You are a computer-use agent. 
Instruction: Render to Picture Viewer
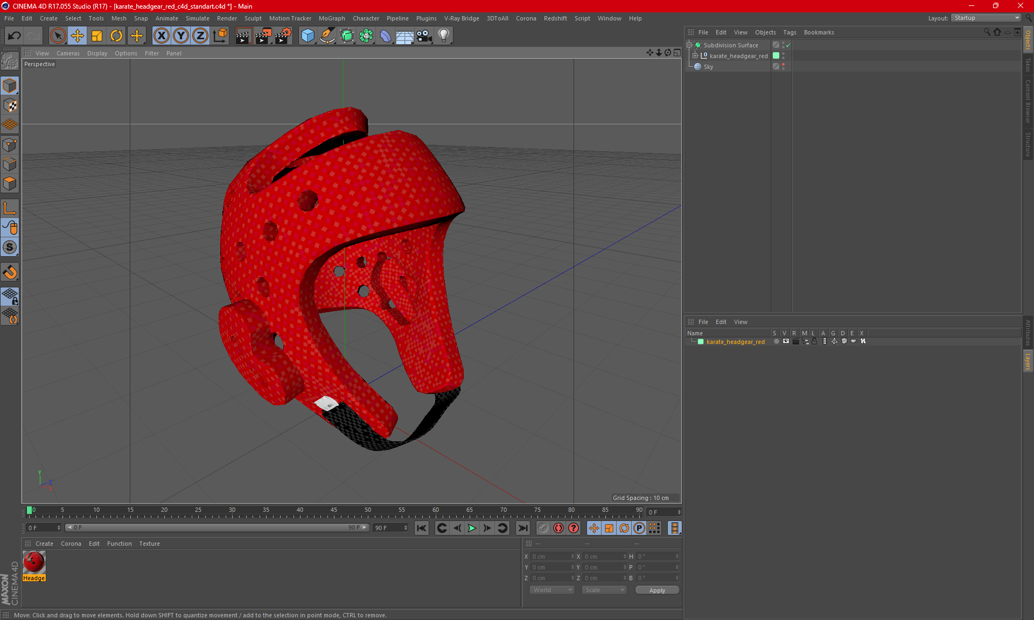click(x=263, y=36)
